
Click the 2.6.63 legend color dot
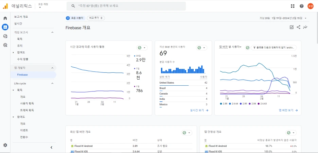[259, 104]
